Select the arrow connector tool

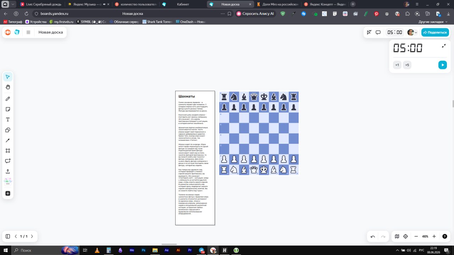point(8,140)
